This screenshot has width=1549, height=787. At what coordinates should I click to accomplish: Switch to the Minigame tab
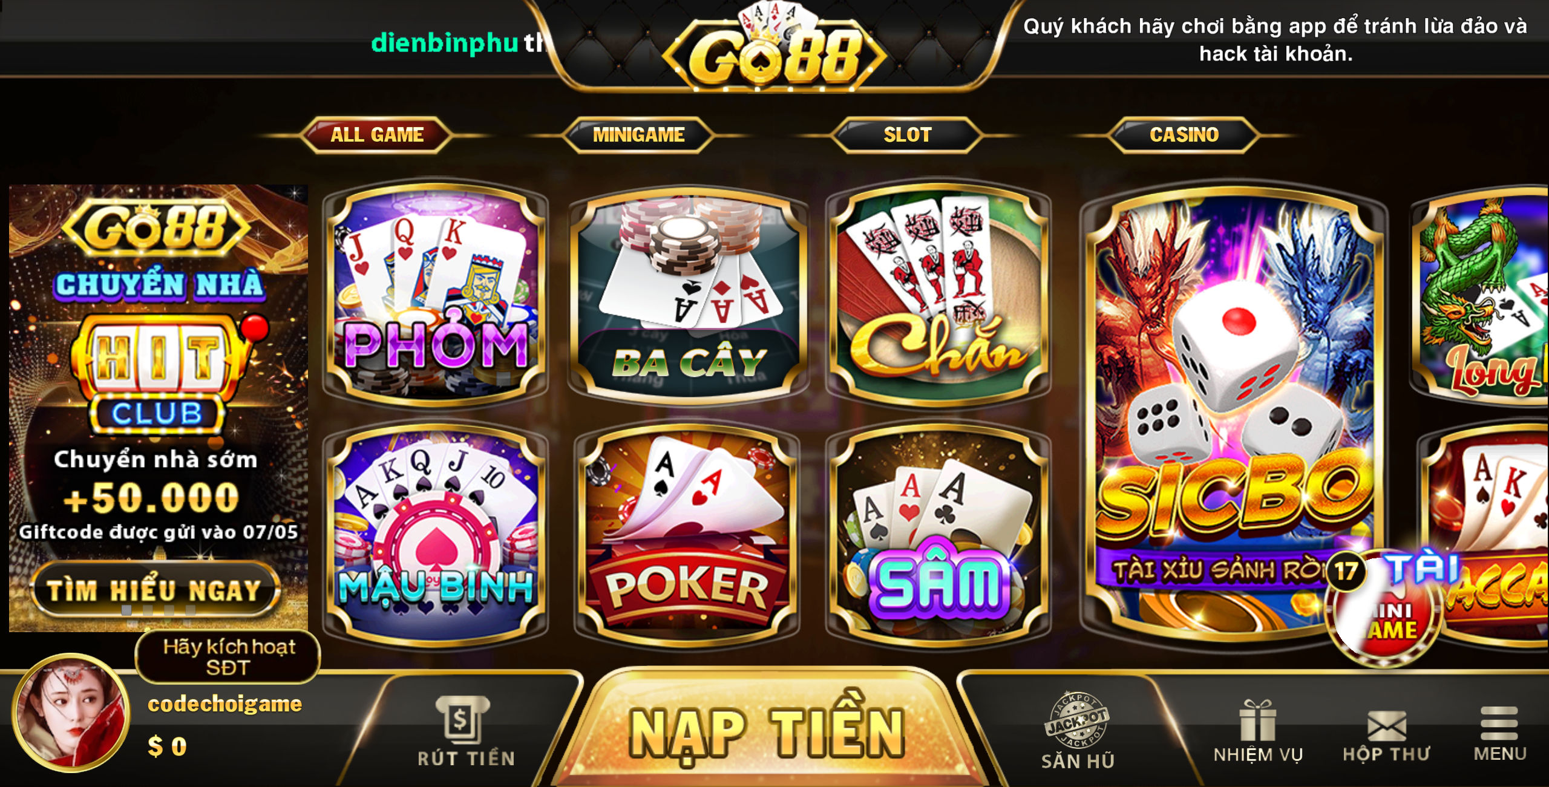(x=639, y=134)
